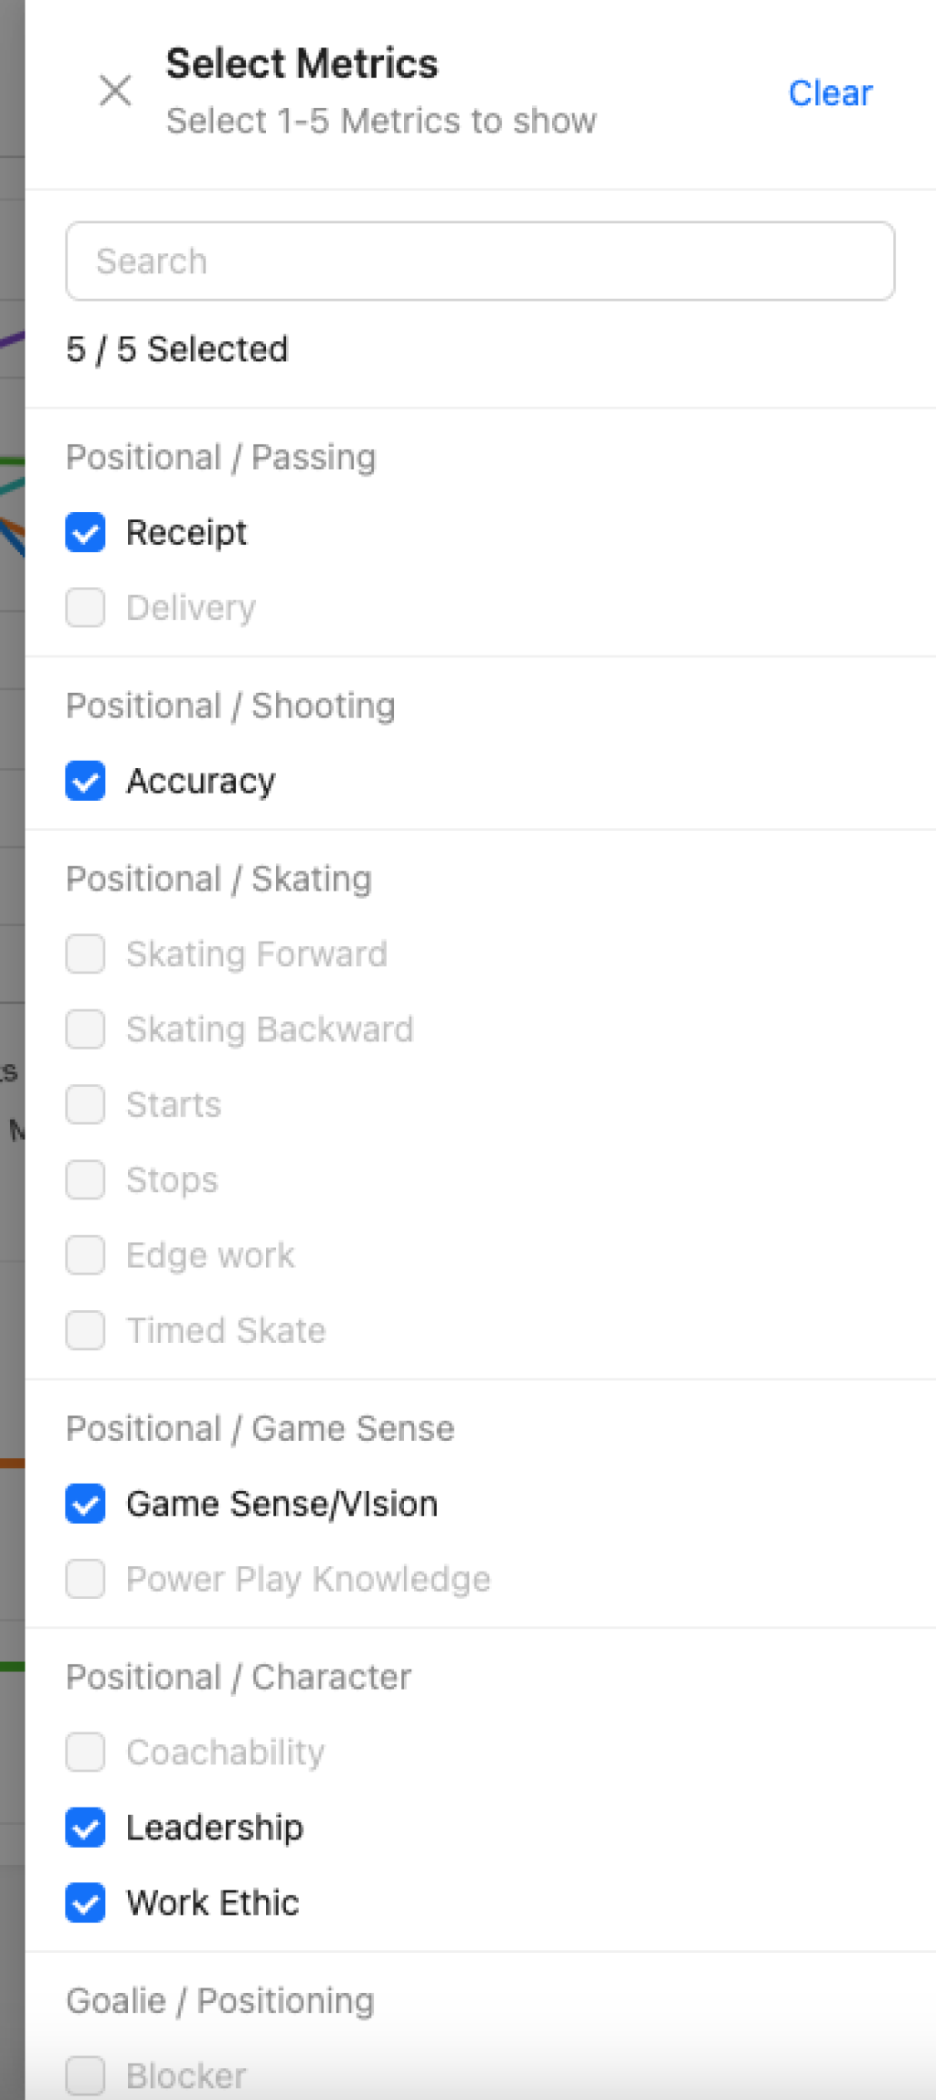This screenshot has height=2100, width=936.
Task: Click the Leadership label text
Action: pos(215,1828)
